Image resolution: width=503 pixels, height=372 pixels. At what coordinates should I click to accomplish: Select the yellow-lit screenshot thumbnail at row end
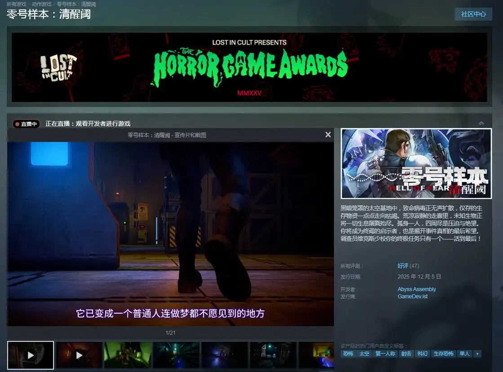[x=316, y=355]
